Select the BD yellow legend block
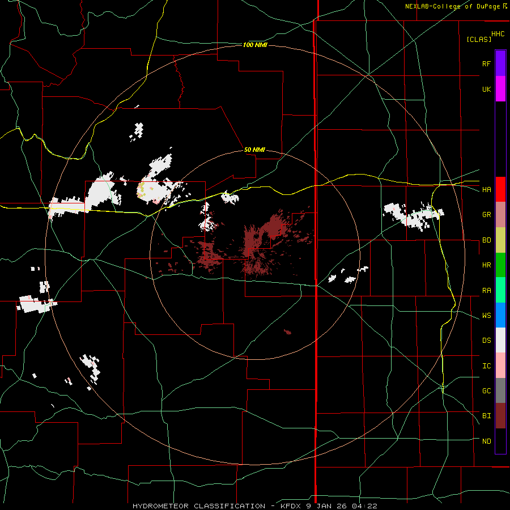 [500, 240]
